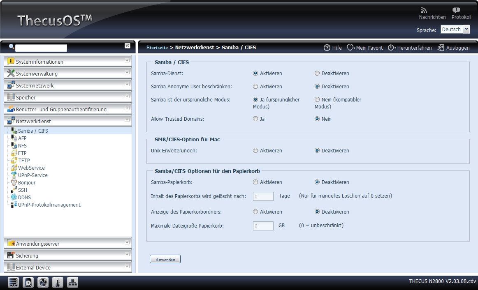Enable the Samba-Papierkorb option
Viewport: 478px width, 290px height.
(x=255, y=182)
